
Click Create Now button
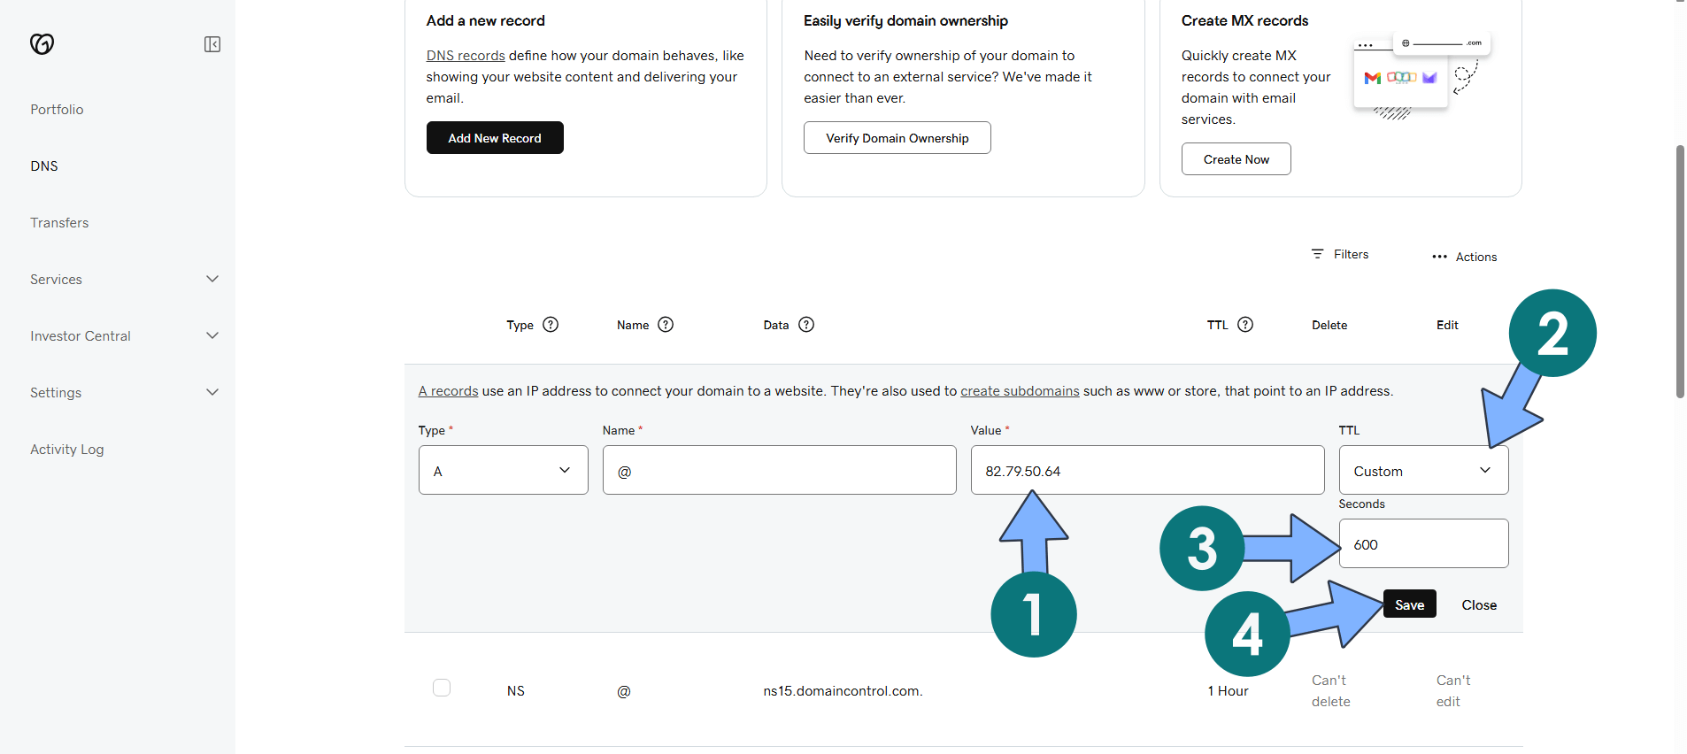(1236, 159)
